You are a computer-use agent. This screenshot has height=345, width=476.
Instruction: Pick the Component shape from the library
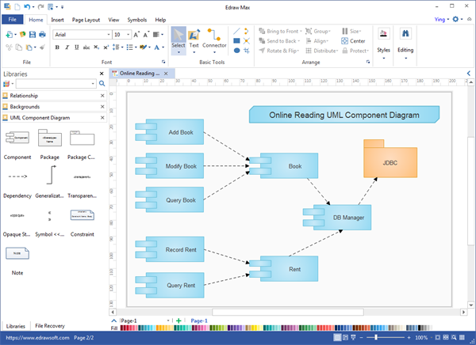coord(17,141)
